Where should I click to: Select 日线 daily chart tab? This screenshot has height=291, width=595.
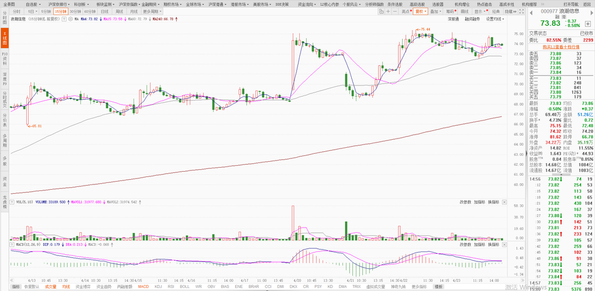[x=105, y=12]
